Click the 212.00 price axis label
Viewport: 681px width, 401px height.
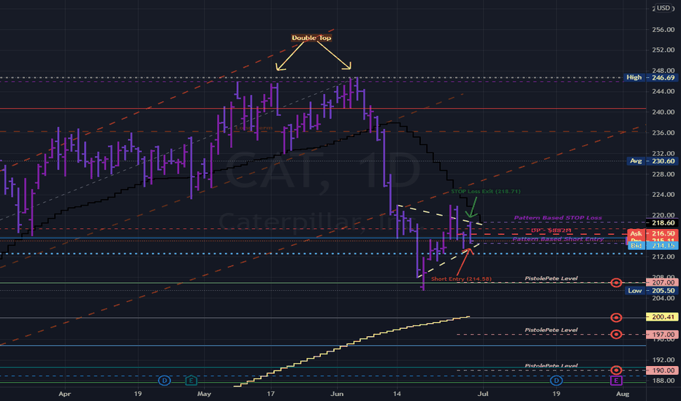663,257
